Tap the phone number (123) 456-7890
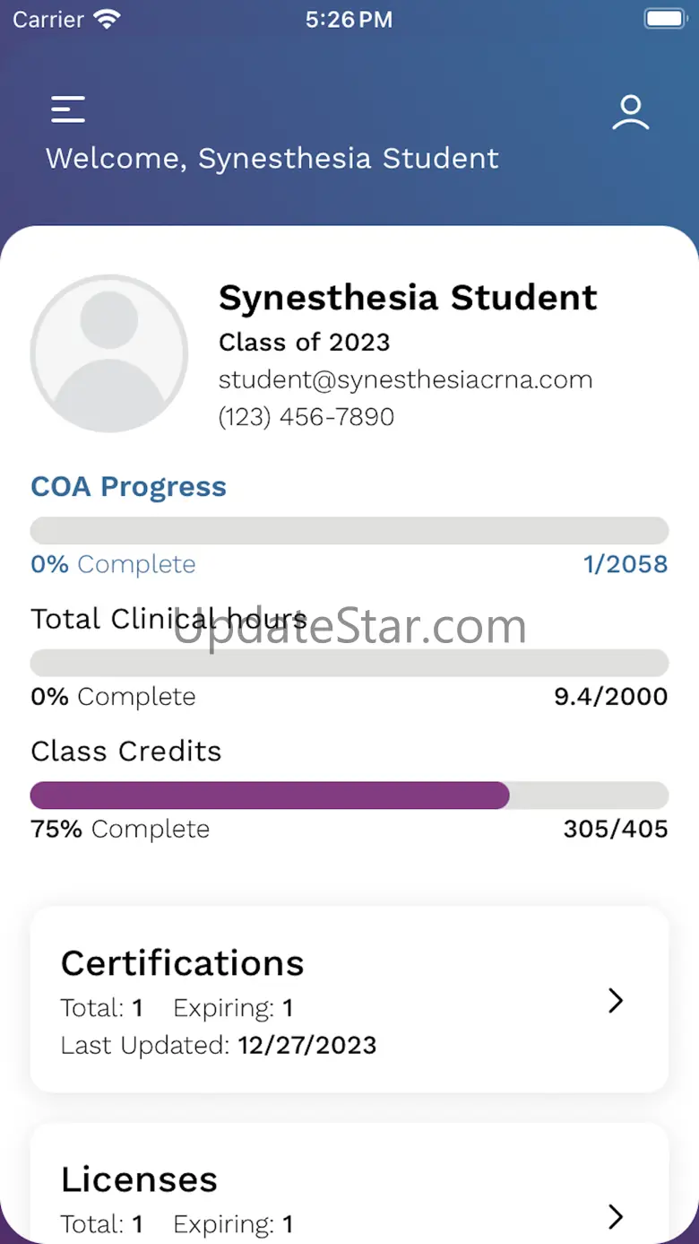Image resolution: width=699 pixels, height=1244 pixels. coord(306,417)
